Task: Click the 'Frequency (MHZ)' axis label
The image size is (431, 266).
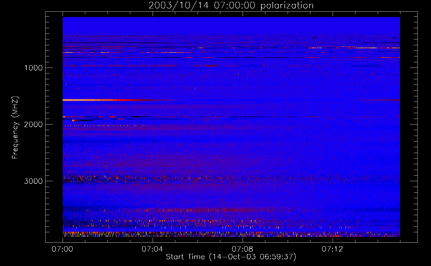Action: [x=15, y=128]
